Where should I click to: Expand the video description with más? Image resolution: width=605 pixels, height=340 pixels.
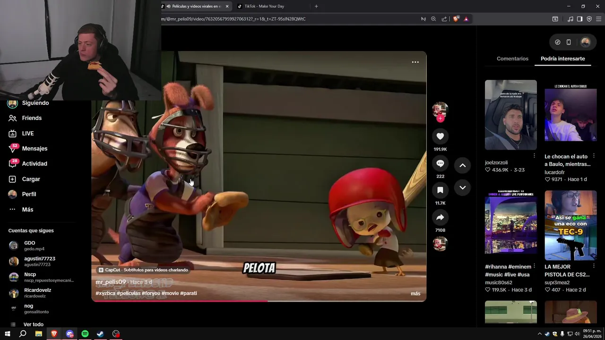pyautogui.click(x=415, y=294)
